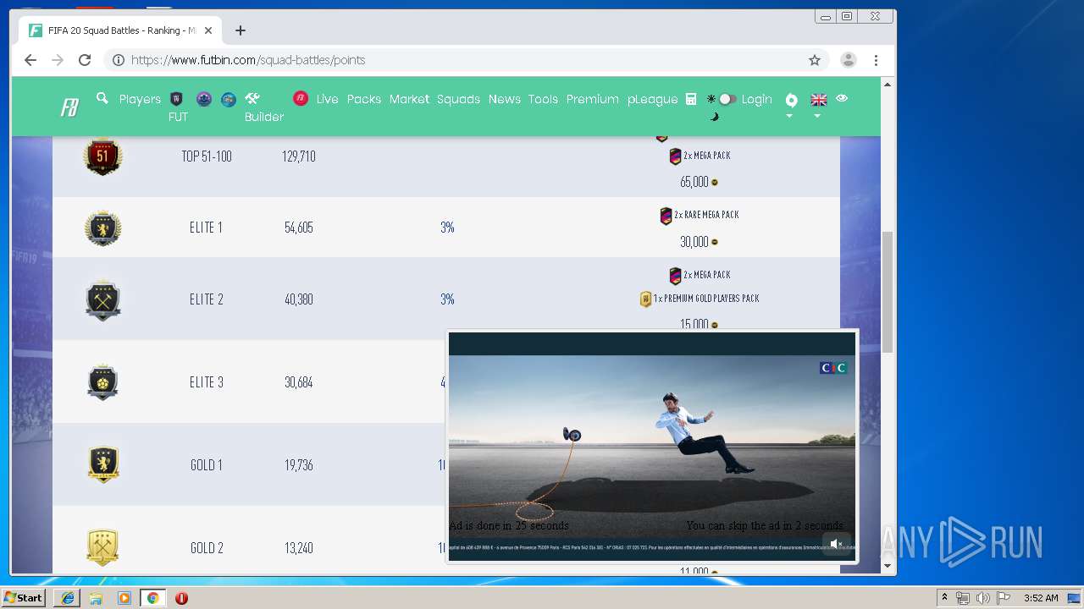Click the taskbar clock showing 3:52 AM
Viewport: 1084px width, 609px height.
1041,598
